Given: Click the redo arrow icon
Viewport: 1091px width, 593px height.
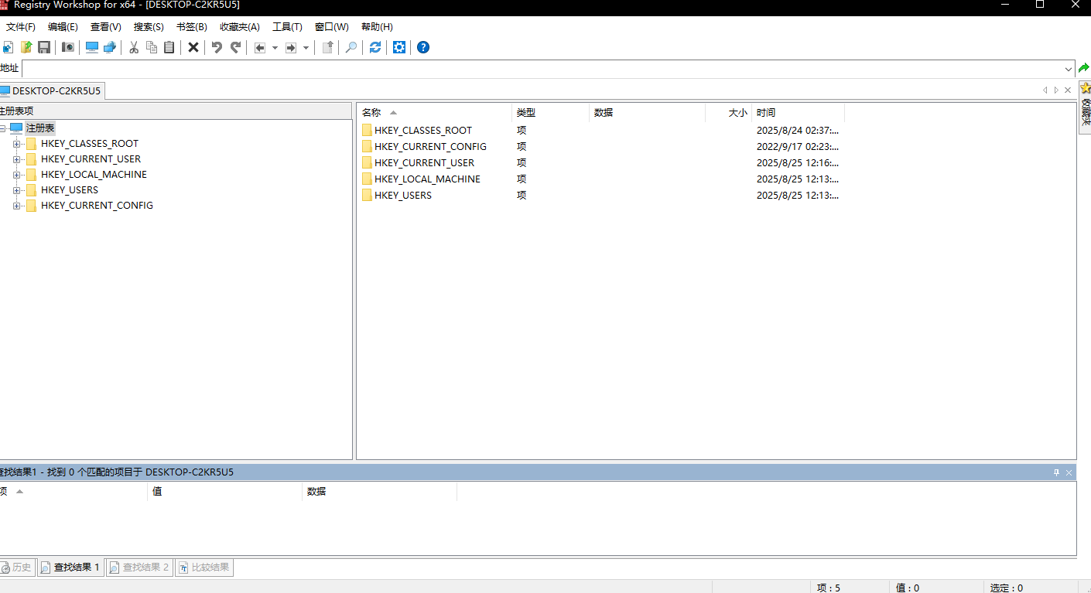Looking at the screenshot, I should pyautogui.click(x=235, y=47).
